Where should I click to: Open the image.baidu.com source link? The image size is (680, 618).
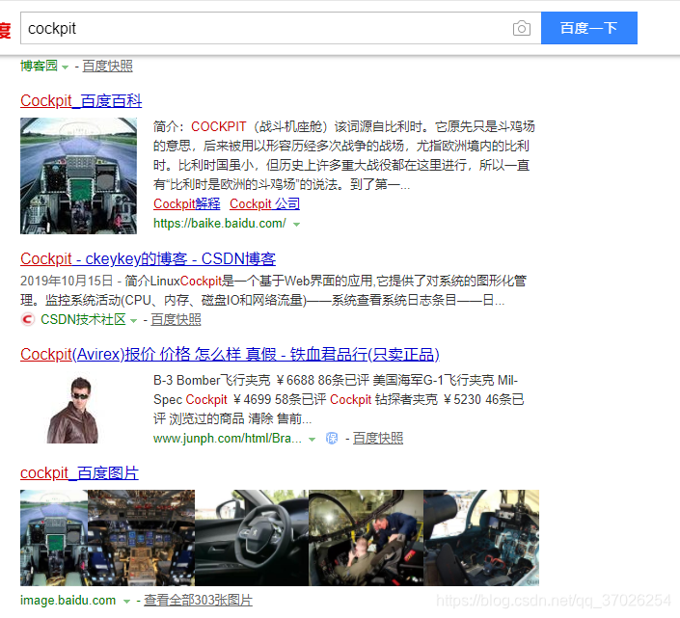[68, 601]
